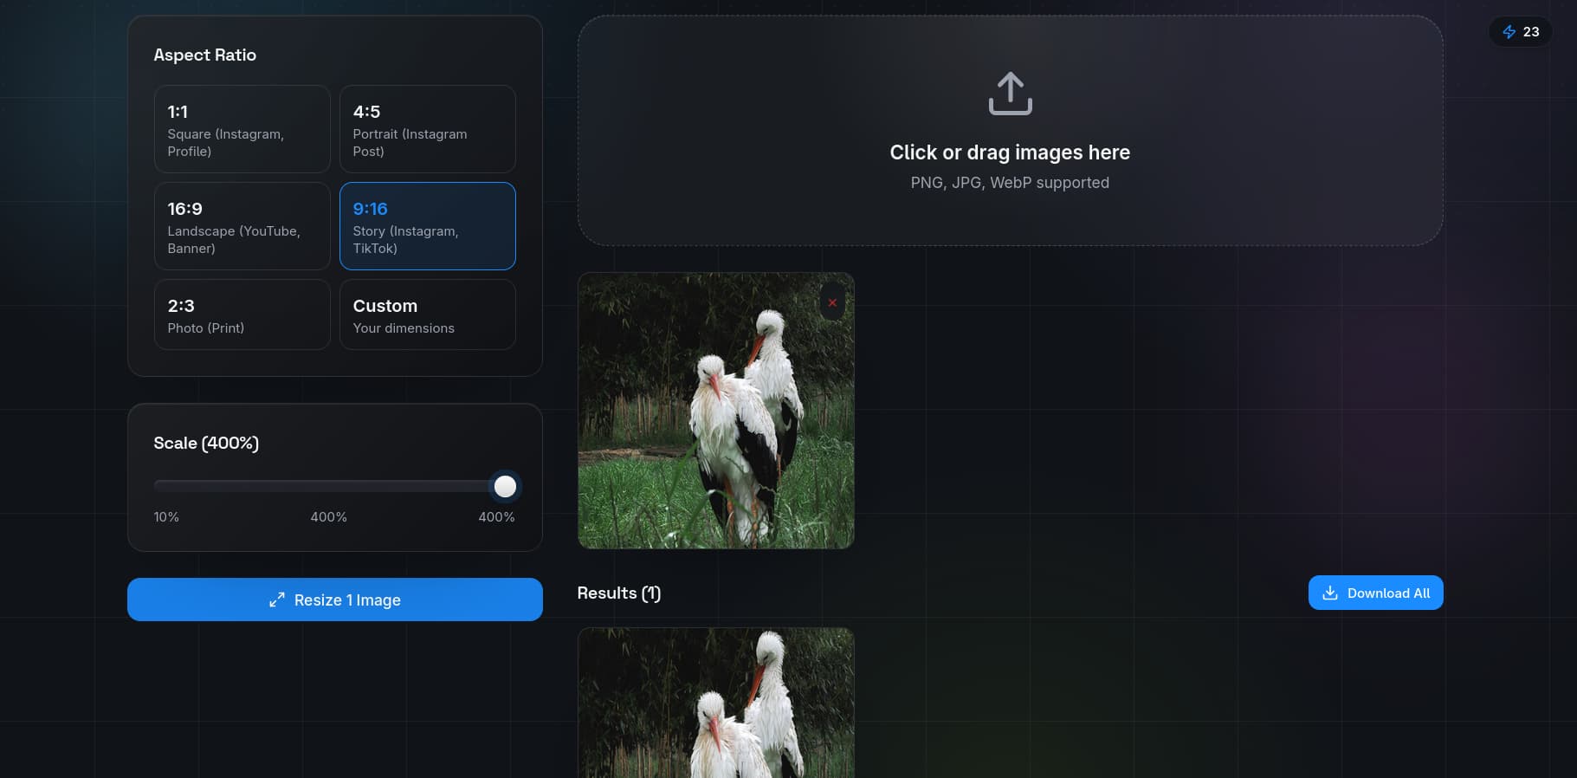Click the upload arrow icon in the drop zone

click(x=1010, y=94)
